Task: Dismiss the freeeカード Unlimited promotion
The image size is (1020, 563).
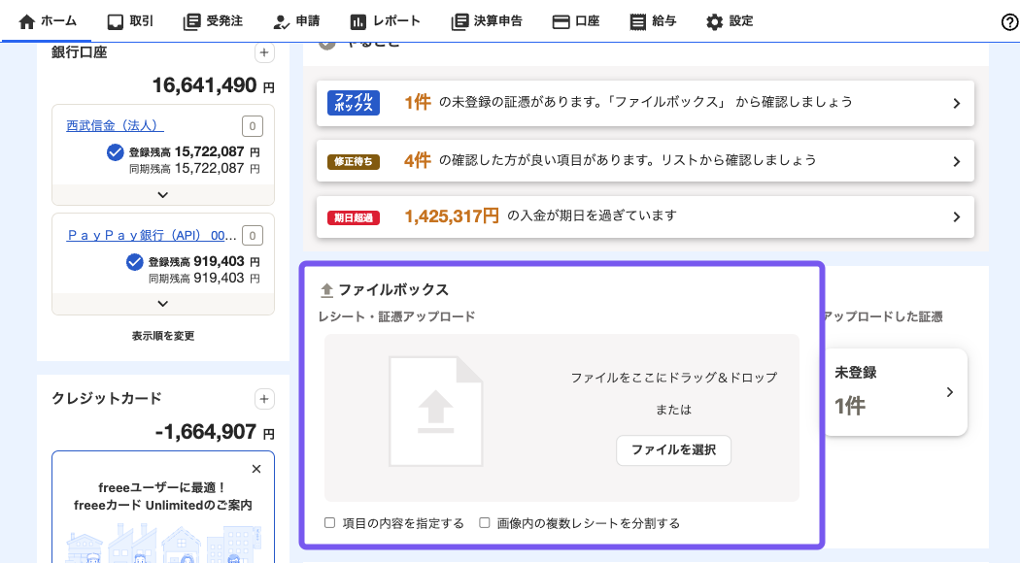Action: coord(256,469)
